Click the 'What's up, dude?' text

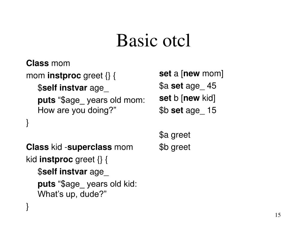72,194
